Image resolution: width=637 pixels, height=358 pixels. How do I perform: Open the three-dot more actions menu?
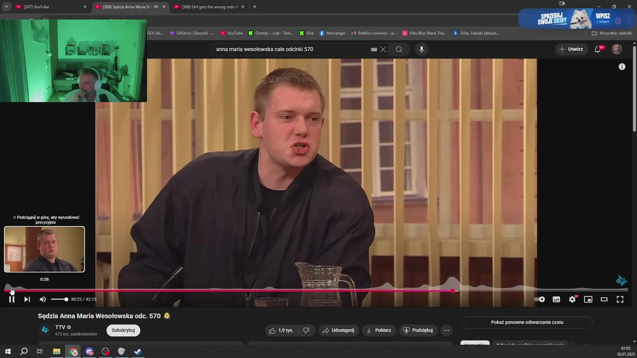coord(446,330)
